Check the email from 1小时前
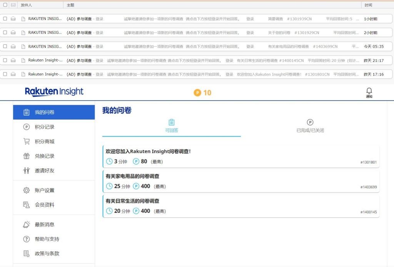This screenshot has height=267, width=394. 5,18
